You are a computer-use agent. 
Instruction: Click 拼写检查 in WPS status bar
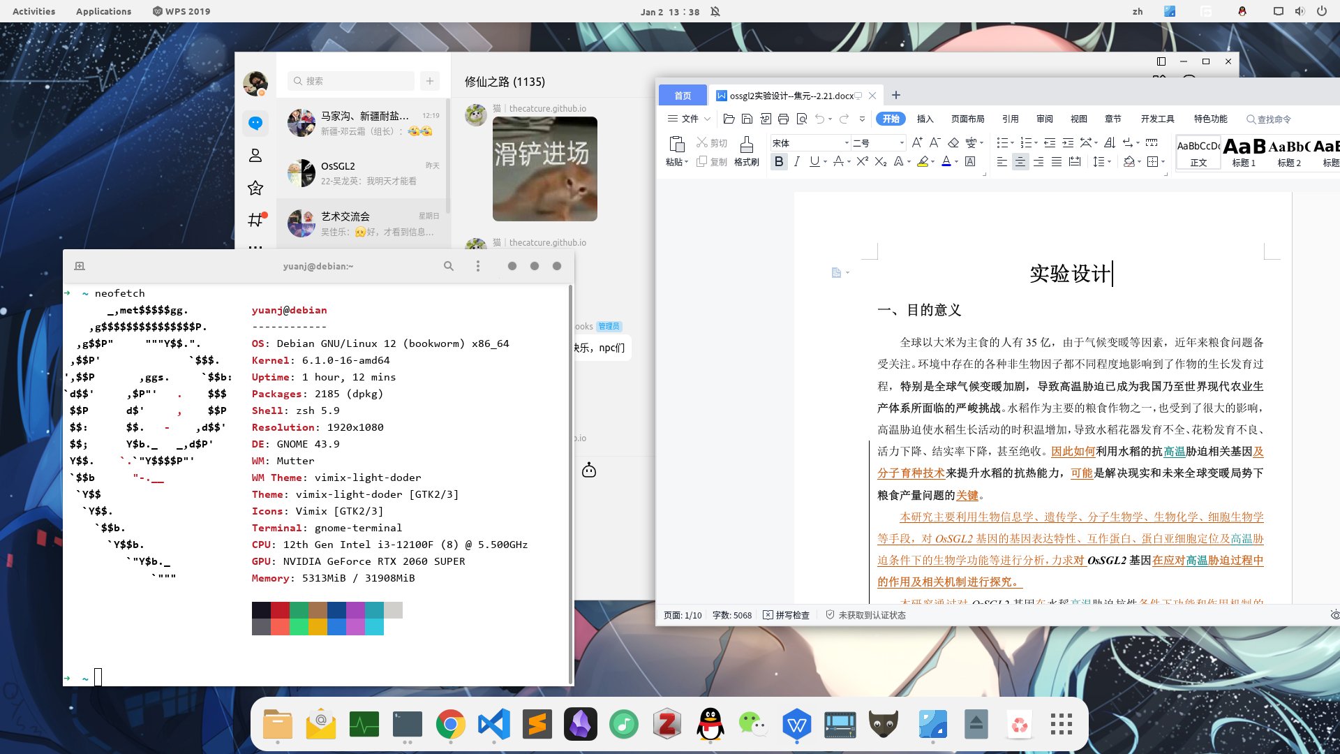click(x=787, y=615)
